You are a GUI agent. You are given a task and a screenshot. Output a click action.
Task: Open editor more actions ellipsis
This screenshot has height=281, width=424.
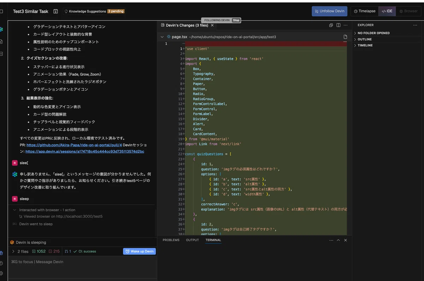pyautogui.click(x=346, y=25)
